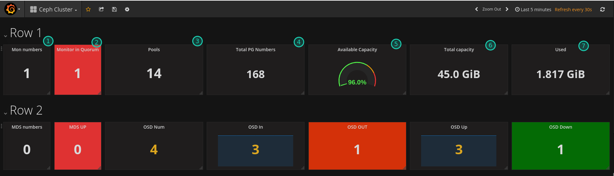Viewport: 614px width, 176px height.
Task: Star the Ceph Cluster dashboard
Action: 88,9
